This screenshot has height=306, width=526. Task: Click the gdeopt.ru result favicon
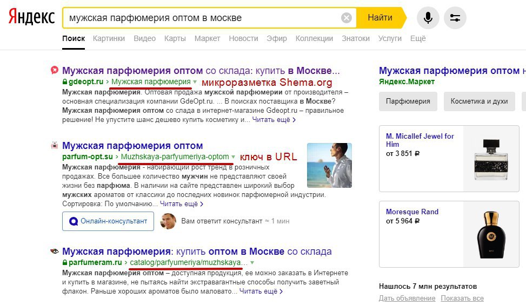click(x=55, y=70)
